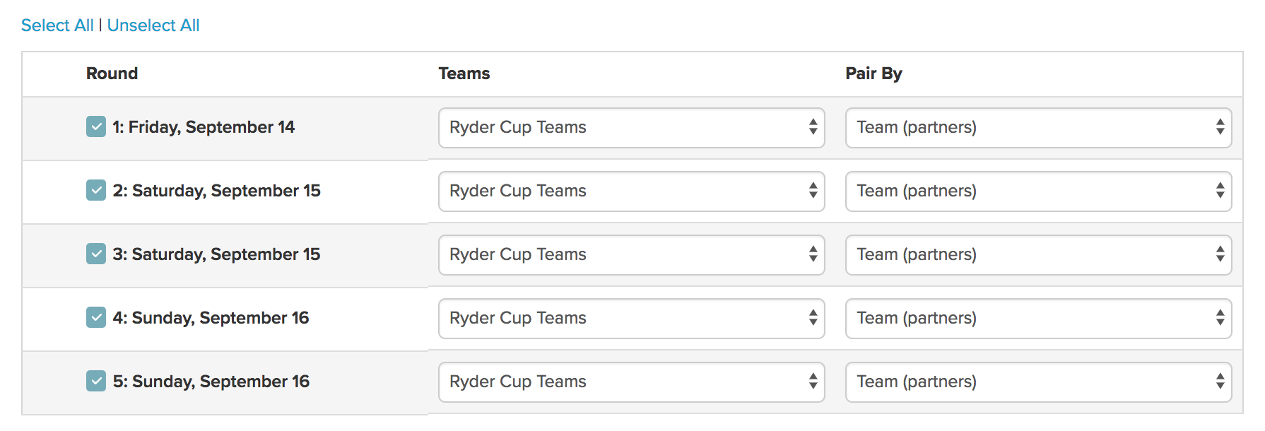Uncheck round 3 Saturday, September 15
Image resolution: width=1265 pixels, height=431 pixels.
pos(96,254)
